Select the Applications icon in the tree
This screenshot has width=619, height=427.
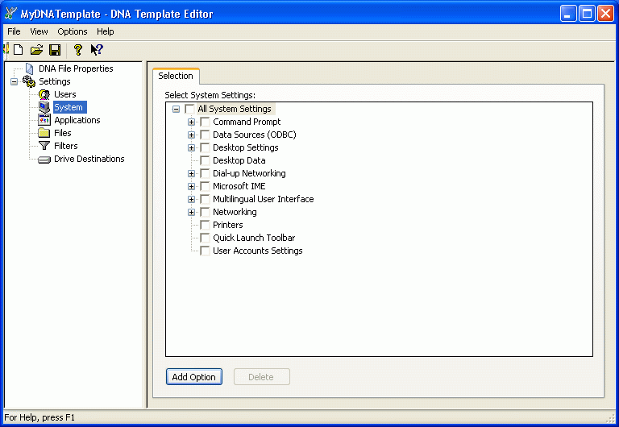click(44, 120)
